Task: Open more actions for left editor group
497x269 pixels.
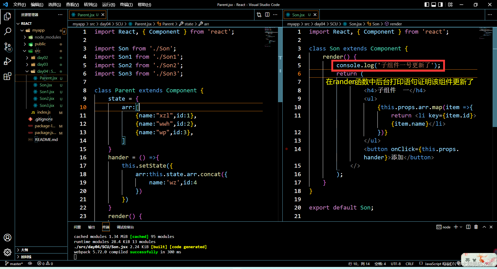Action: (275, 15)
